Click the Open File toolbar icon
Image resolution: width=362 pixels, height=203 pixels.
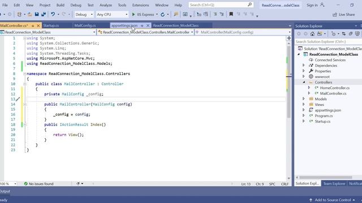(30, 14)
